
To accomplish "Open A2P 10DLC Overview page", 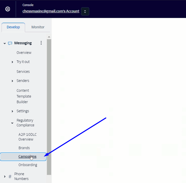I will [x=27, y=137].
